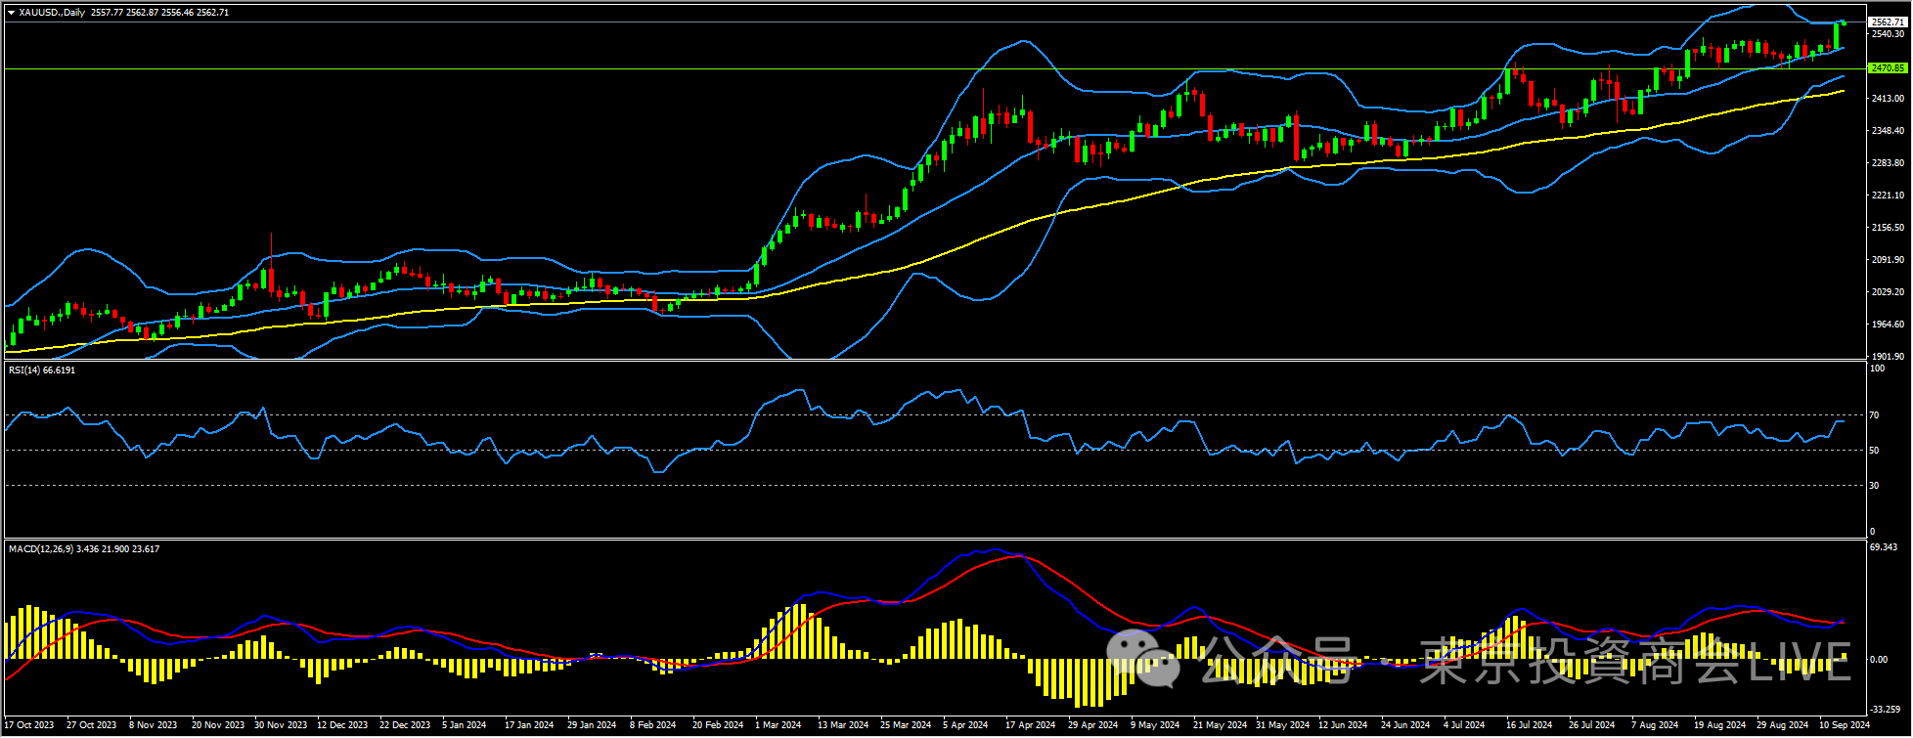Click date label 8 Nov 2023
The height and width of the screenshot is (738, 1913).
pos(154,725)
